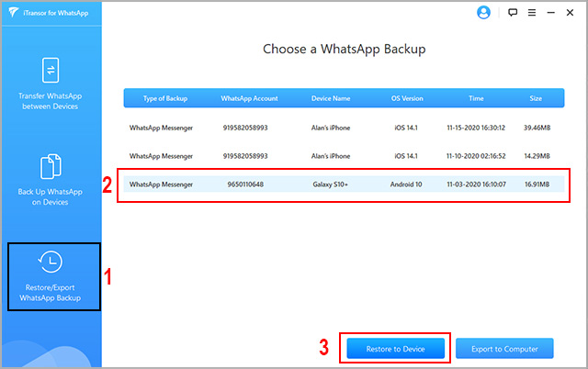The image size is (588, 369).
Task: Select Transfer WhatsApp between Devices phone icon
Action: (x=51, y=70)
